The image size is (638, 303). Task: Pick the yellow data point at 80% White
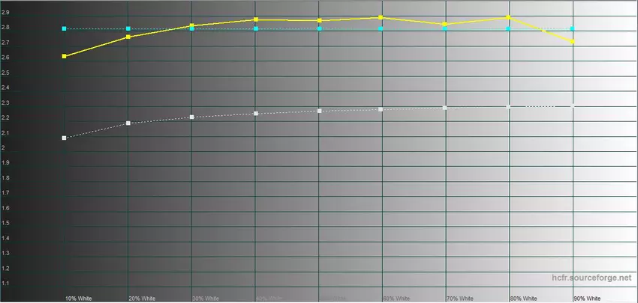pos(509,17)
